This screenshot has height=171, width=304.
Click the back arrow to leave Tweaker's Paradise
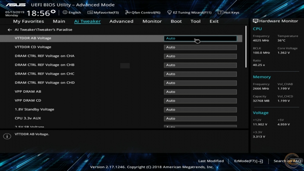coord(10,30)
